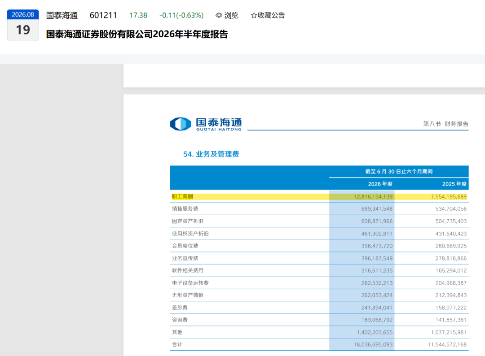Click the value 1,402,203,655
485x356 pixels.
tap(375, 333)
